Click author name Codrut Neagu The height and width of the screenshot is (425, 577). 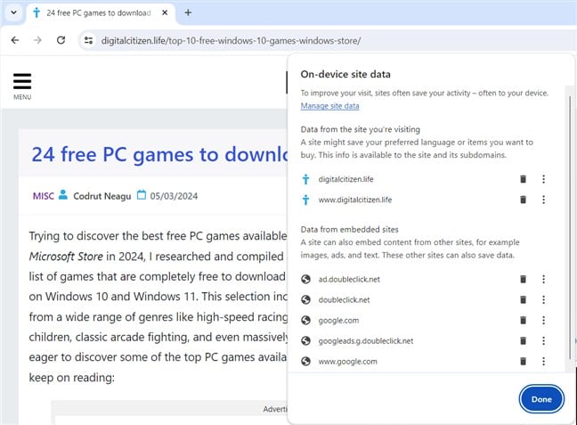(x=102, y=196)
